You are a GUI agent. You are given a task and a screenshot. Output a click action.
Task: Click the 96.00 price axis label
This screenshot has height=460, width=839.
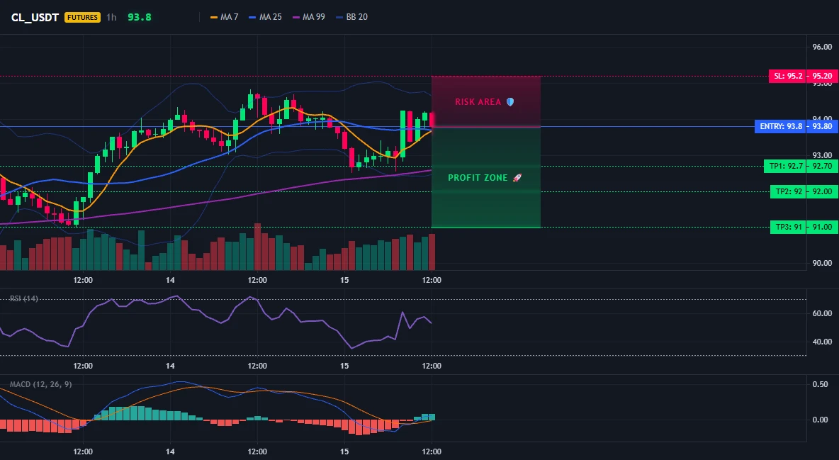click(x=822, y=47)
